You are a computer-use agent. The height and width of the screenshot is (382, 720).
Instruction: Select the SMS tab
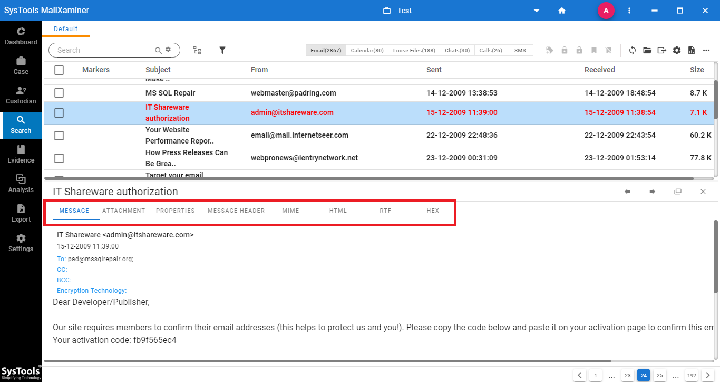(520, 50)
